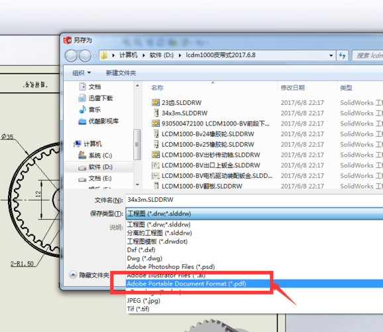This screenshot has width=383, height=332.
Task: Choose Adobe Illustrator Files (*.ai) type
Action: click(254, 276)
